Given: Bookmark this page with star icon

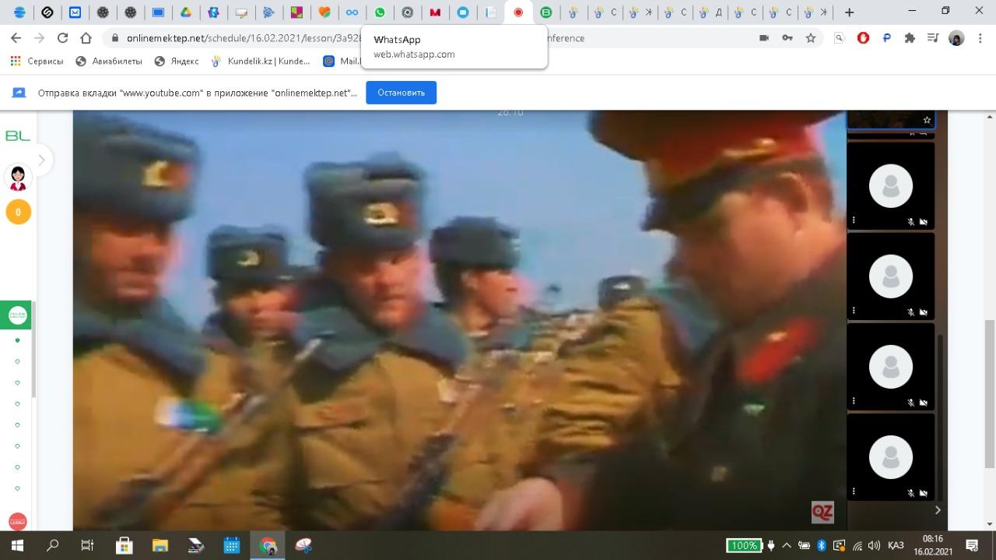Looking at the screenshot, I should click(811, 38).
